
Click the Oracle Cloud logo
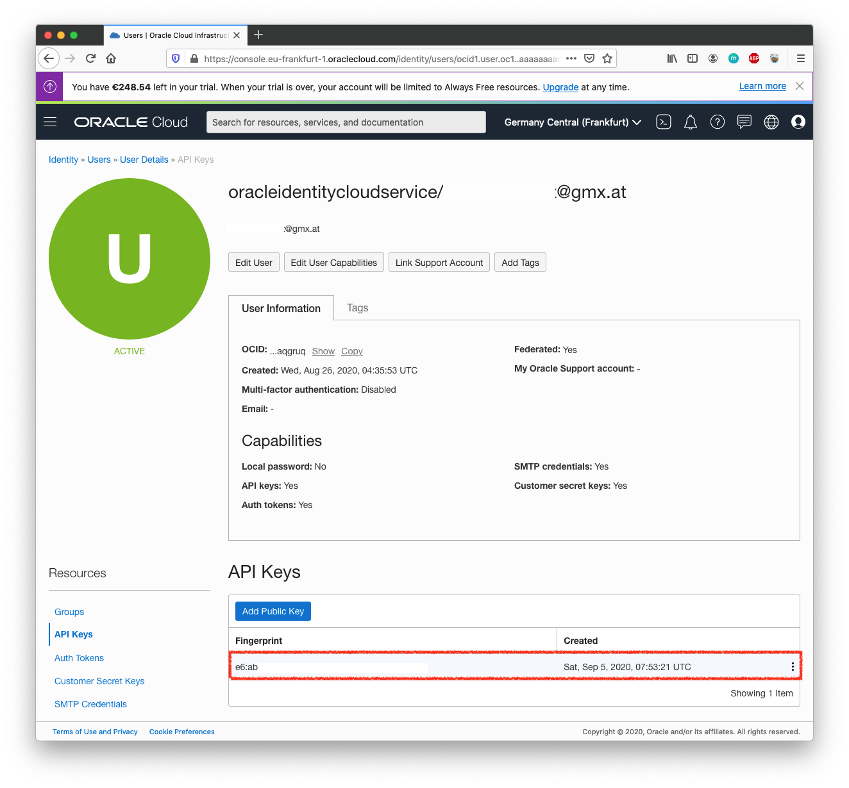coord(131,122)
